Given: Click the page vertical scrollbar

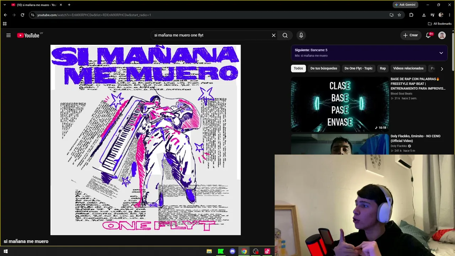Looking at the screenshot, I should click(453, 52).
